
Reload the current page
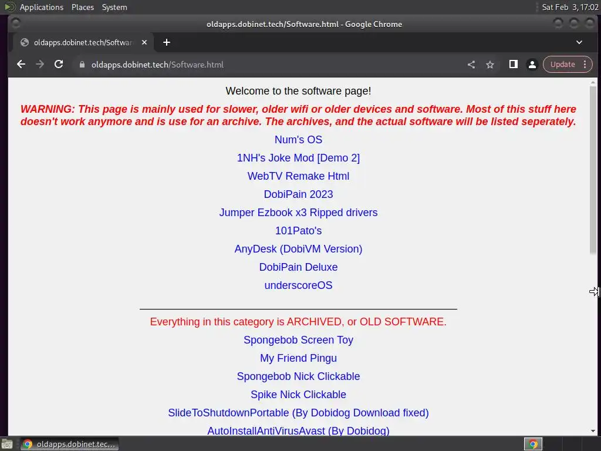pyautogui.click(x=59, y=65)
